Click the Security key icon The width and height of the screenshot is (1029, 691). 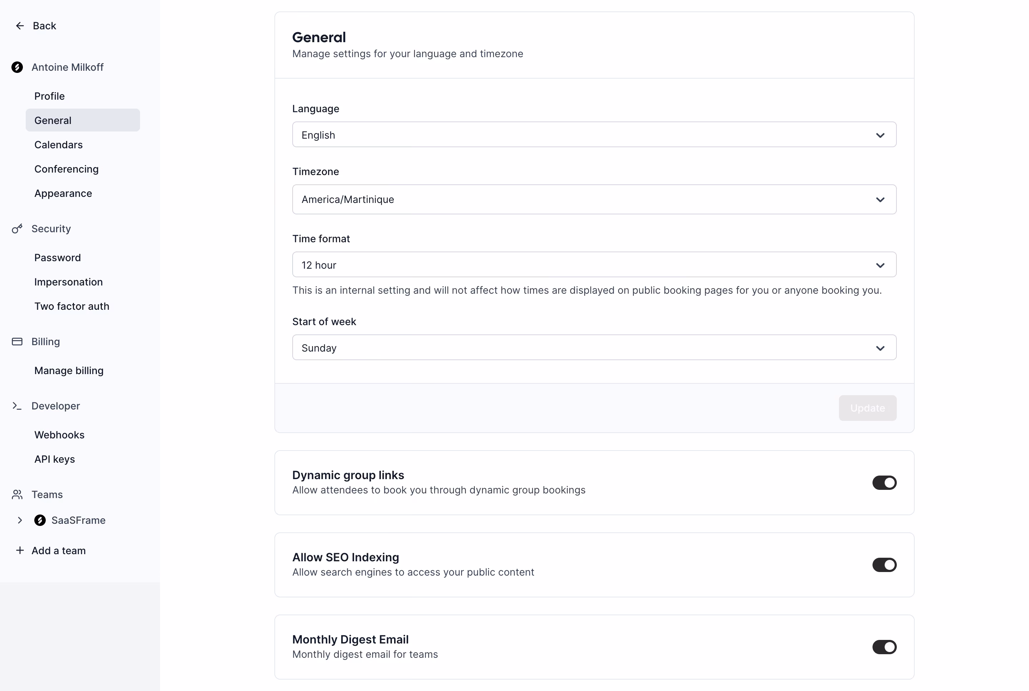click(x=17, y=229)
